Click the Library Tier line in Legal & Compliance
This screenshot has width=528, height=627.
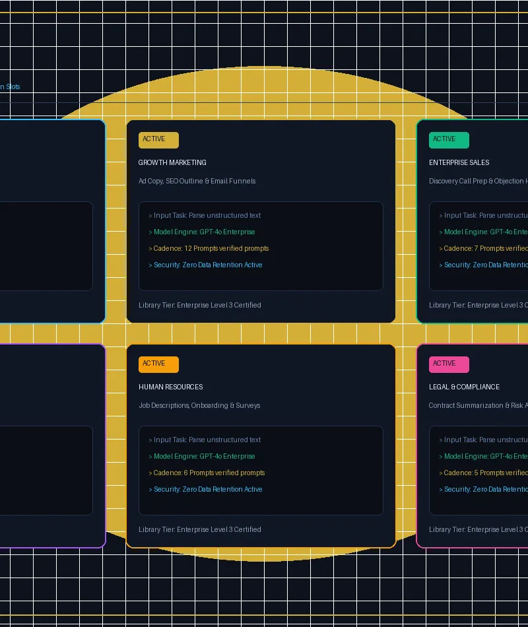click(478, 529)
